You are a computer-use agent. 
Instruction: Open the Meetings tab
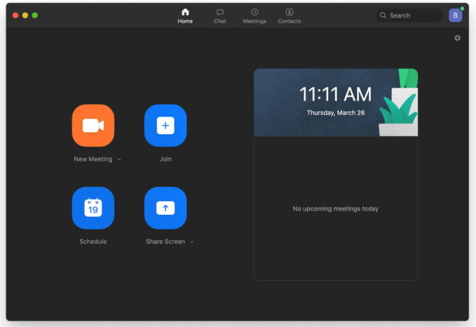255,16
